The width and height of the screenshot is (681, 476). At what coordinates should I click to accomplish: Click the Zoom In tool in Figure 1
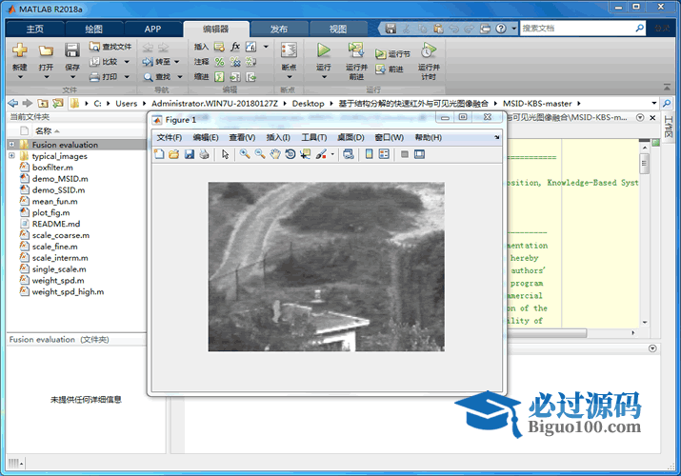tap(245, 154)
